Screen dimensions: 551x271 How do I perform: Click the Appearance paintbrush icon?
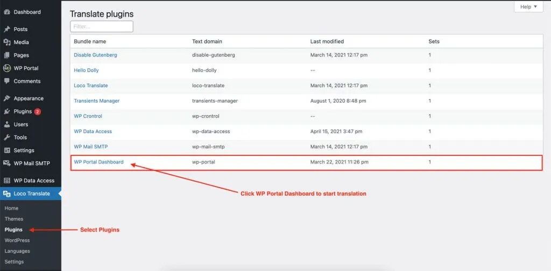click(6, 98)
